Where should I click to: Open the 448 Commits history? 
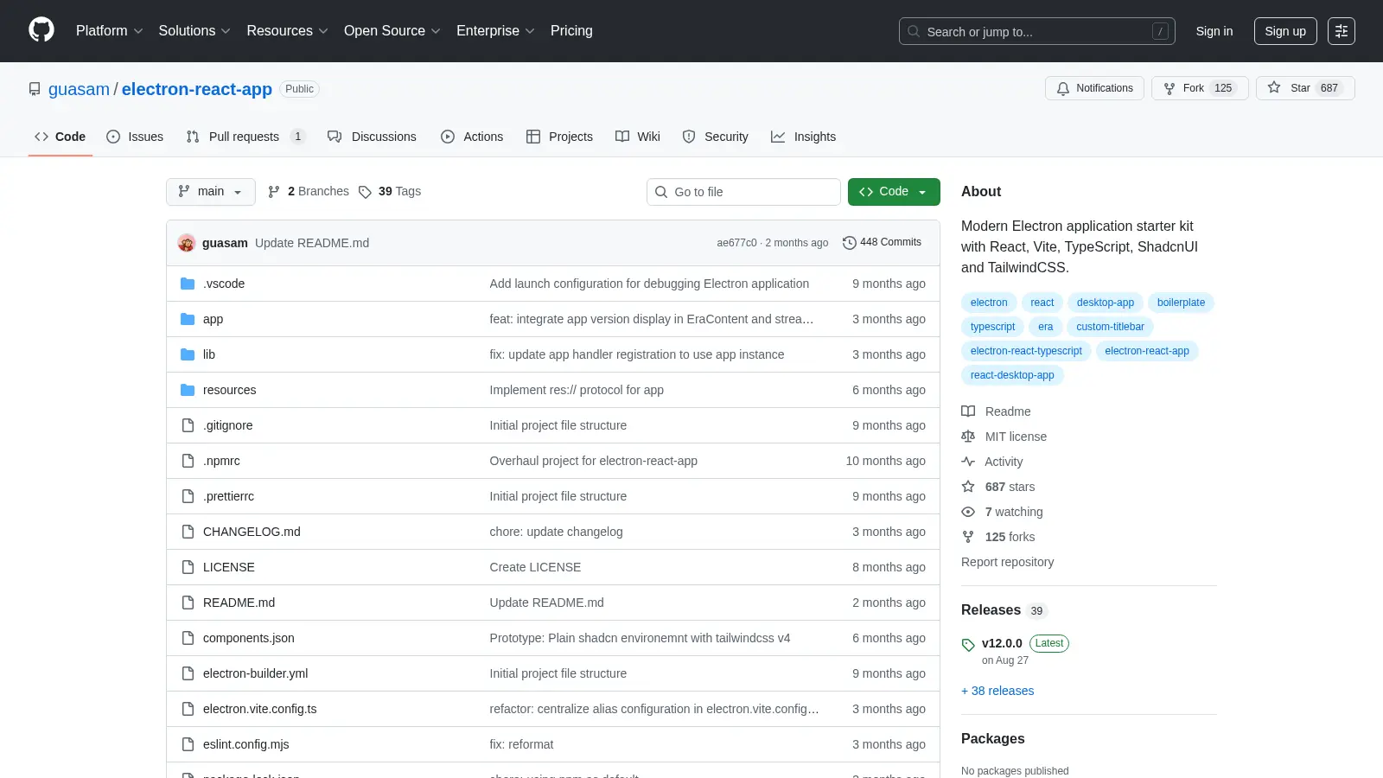883,243
